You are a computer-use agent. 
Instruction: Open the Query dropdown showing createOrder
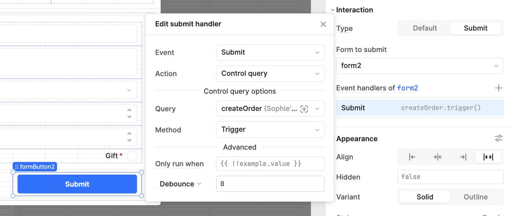pos(270,109)
